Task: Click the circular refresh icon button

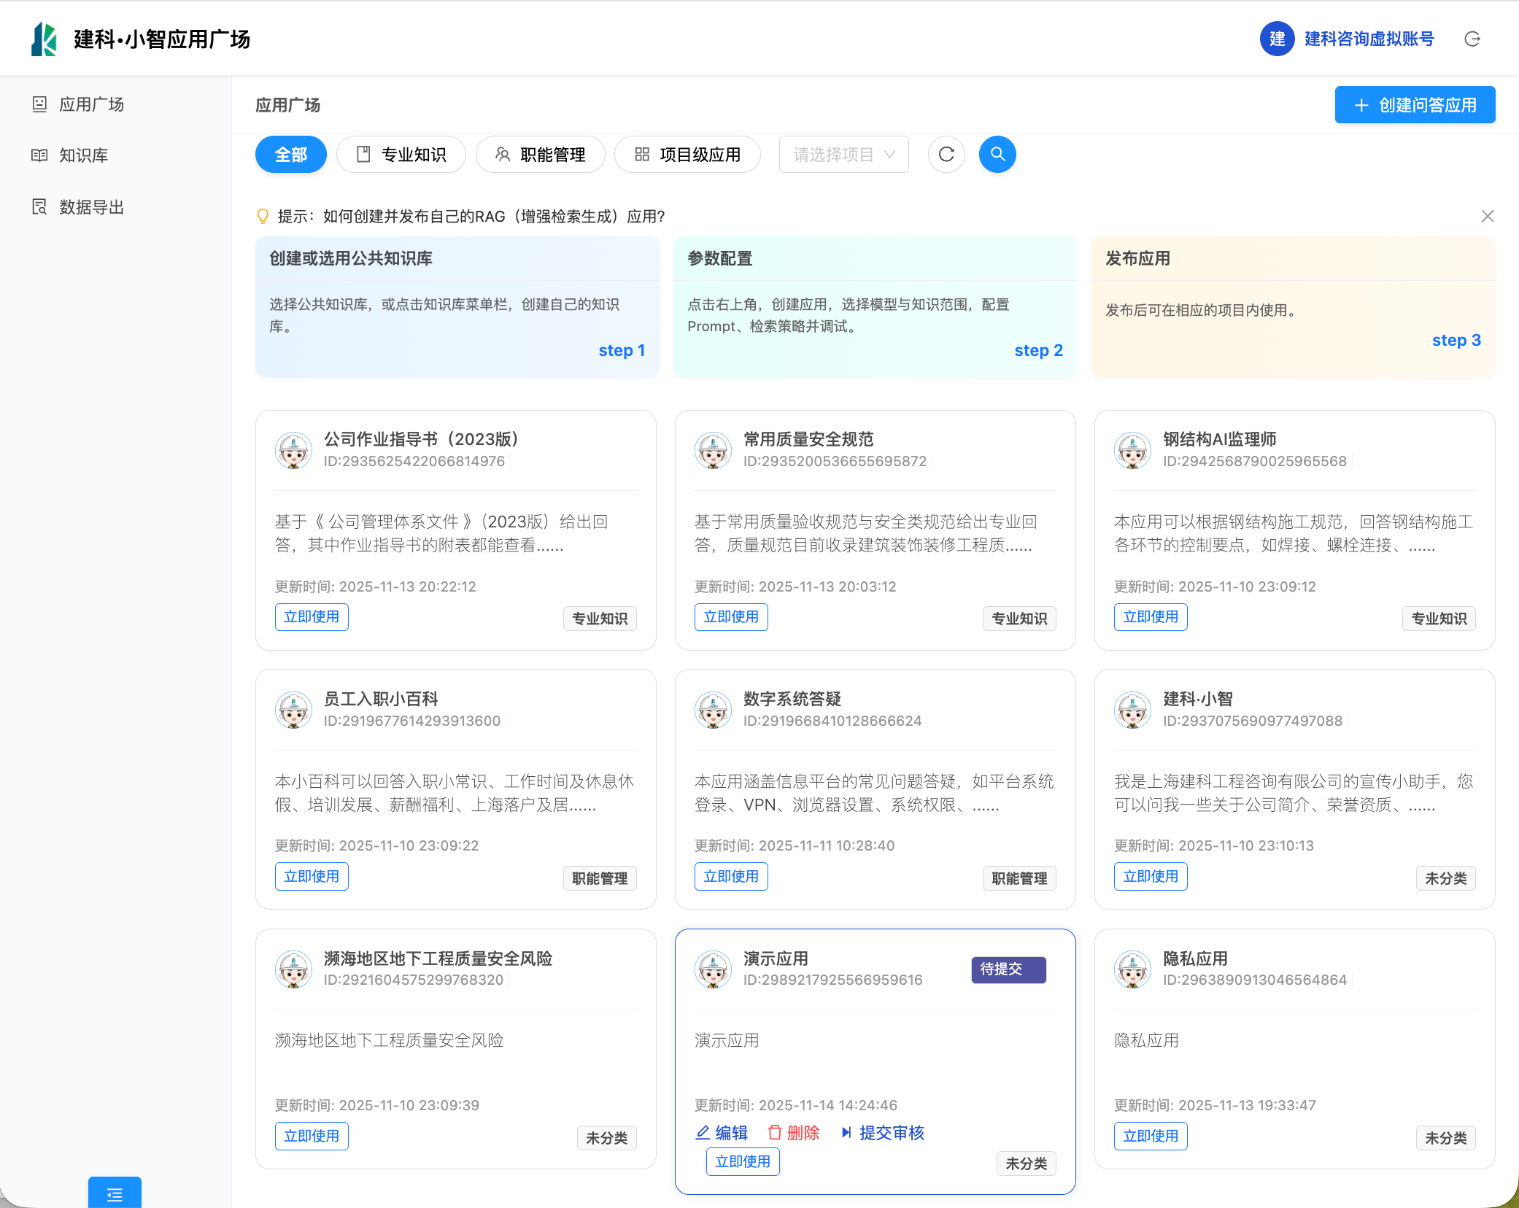Action: coord(946,155)
